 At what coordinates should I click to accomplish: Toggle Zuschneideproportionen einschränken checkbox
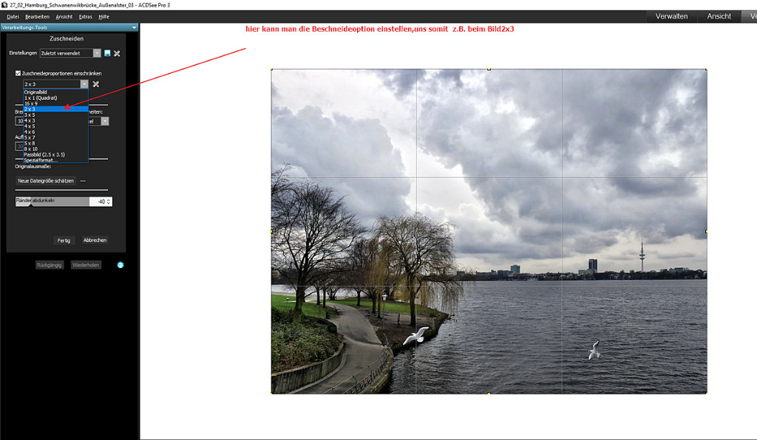pos(18,73)
